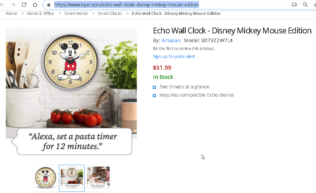
Task: Click the bookmark star icon
Action: [x=315, y=5]
